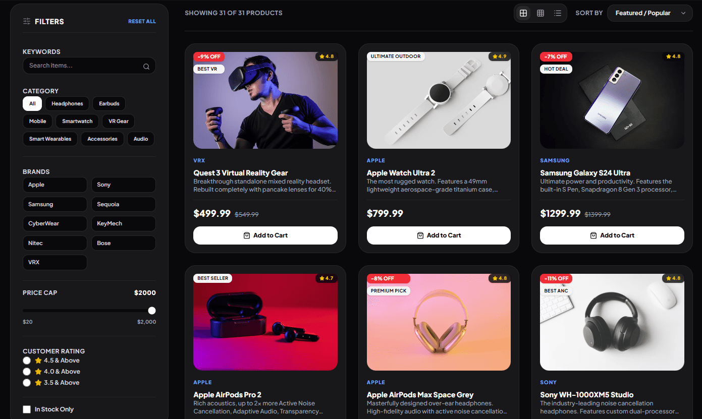Click the 4.8 star badge on Galaxy S24 Ultra

(x=673, y=56)
